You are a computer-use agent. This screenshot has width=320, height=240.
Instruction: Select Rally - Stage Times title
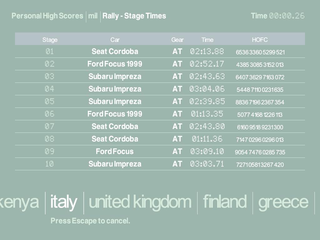coord(134,16)
